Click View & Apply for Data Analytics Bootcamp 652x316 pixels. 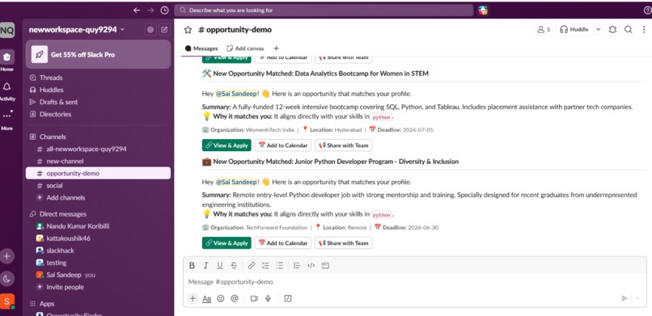click(x=227, y=145)
